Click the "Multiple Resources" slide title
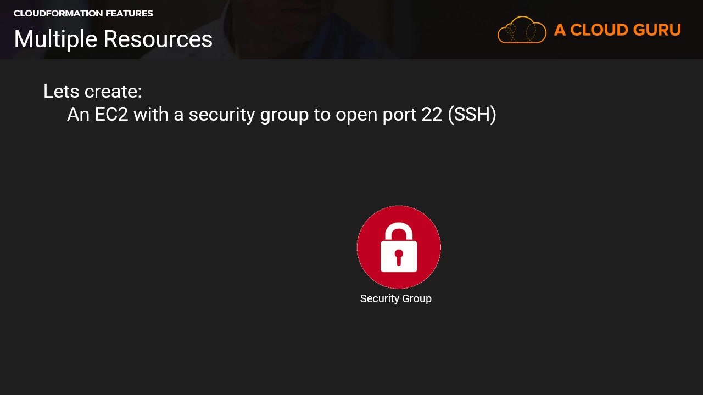This screenshot has width=703, height=395. pos(113,39)
